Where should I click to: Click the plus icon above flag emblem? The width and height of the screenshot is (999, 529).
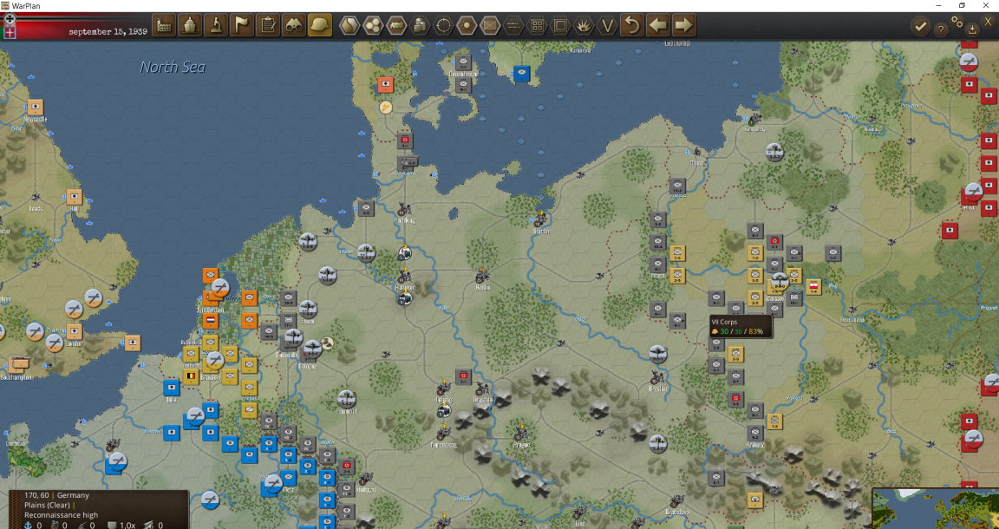(x=10, y=19)
